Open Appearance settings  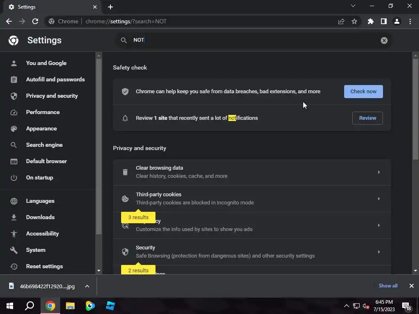coord(41,129)
